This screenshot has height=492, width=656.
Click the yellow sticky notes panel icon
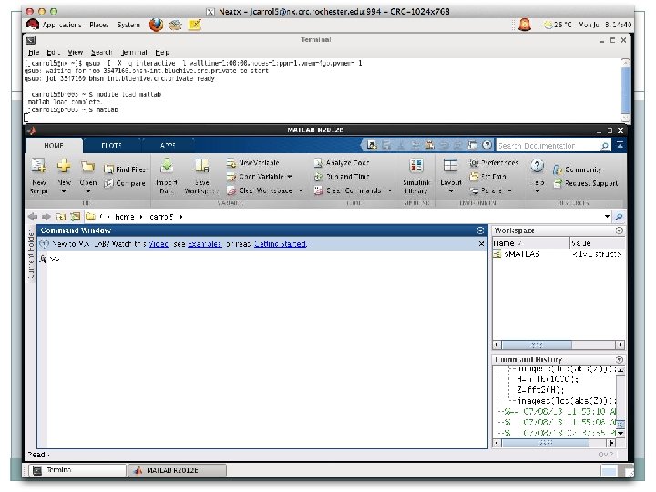click(x=195, y=25)
